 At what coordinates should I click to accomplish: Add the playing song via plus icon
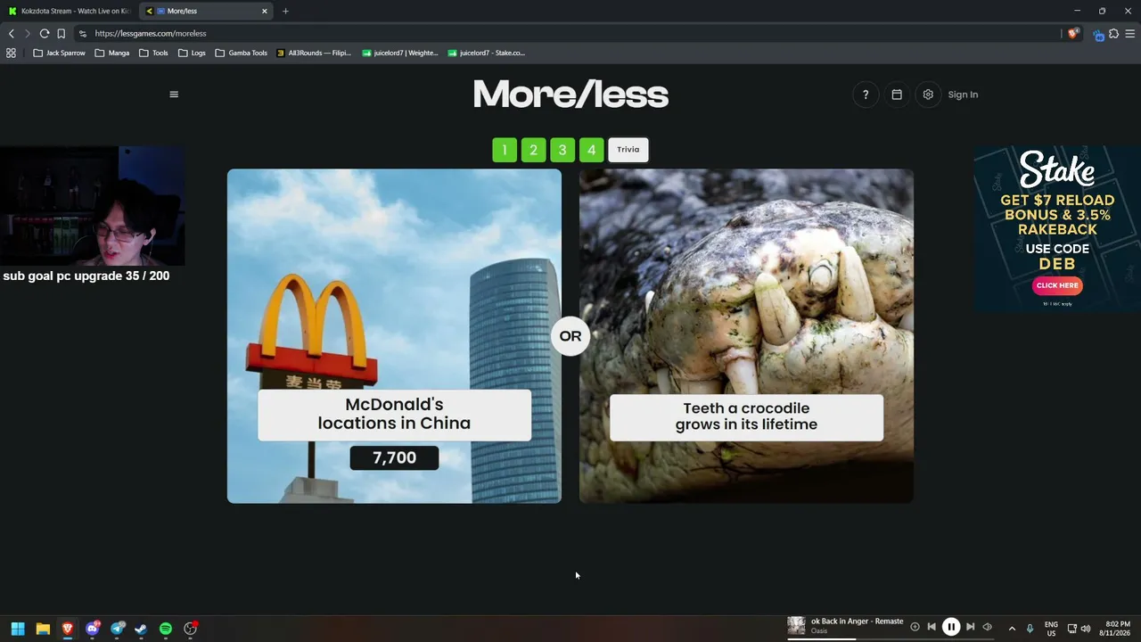point(915,627)
